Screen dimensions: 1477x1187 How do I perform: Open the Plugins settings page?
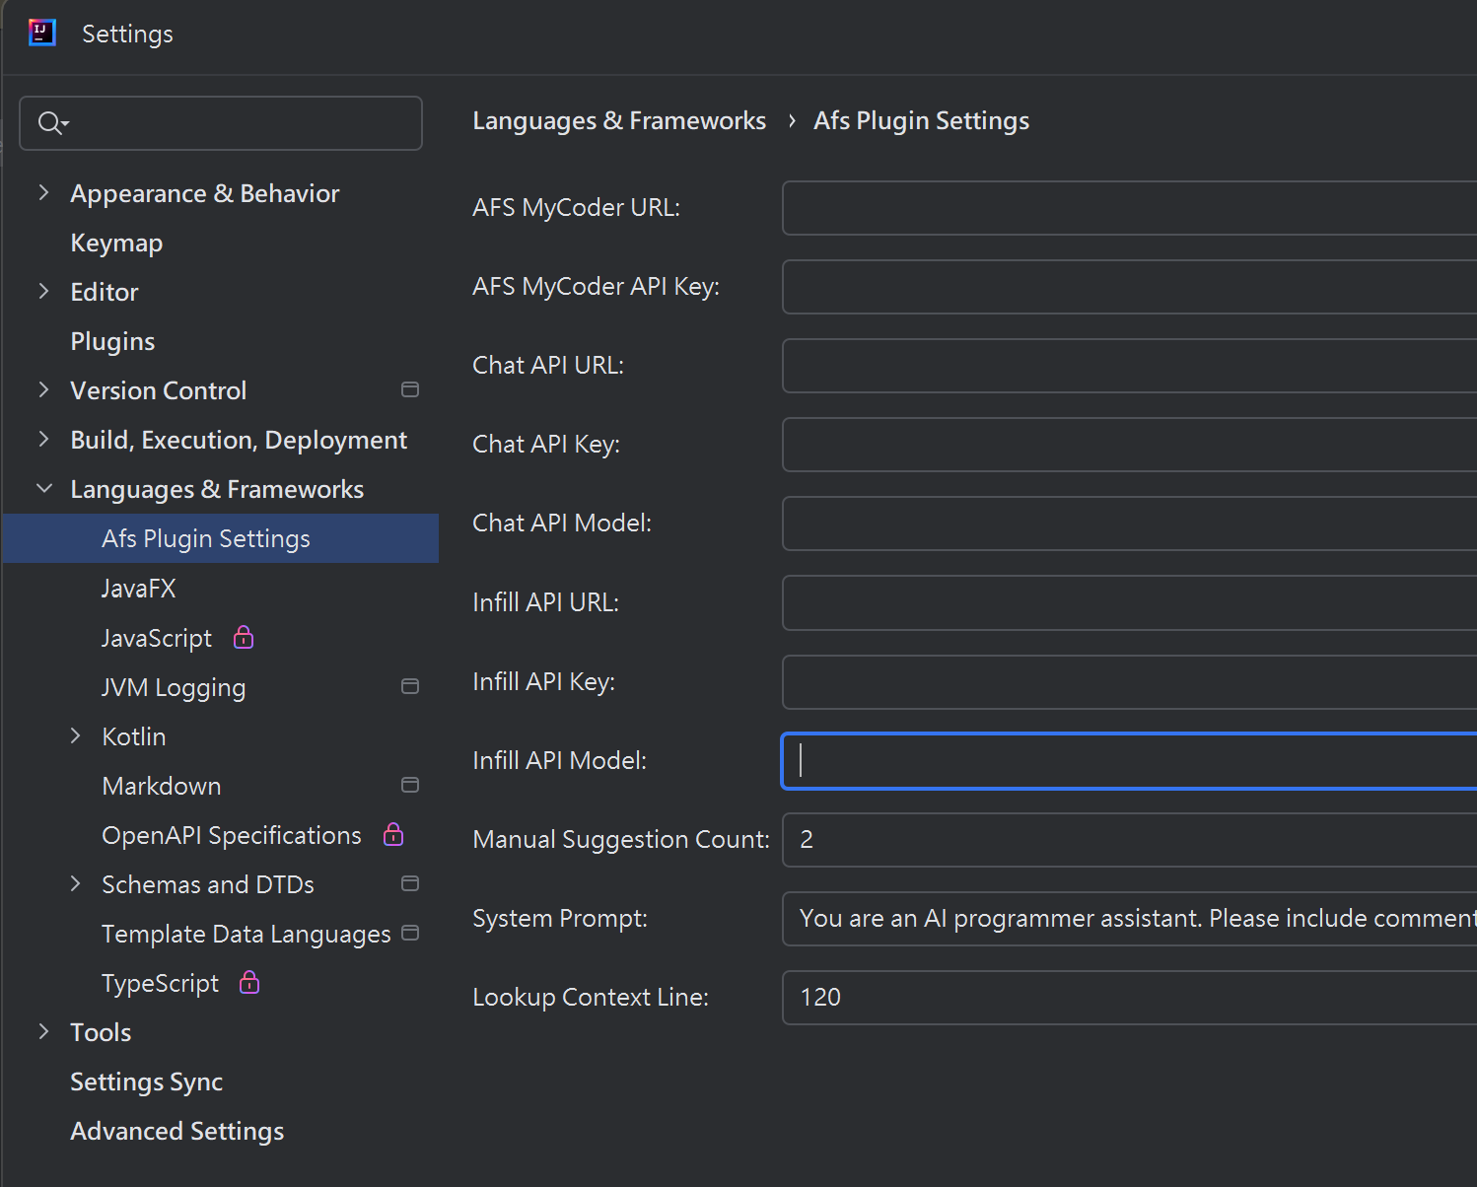tap(112, 342)
